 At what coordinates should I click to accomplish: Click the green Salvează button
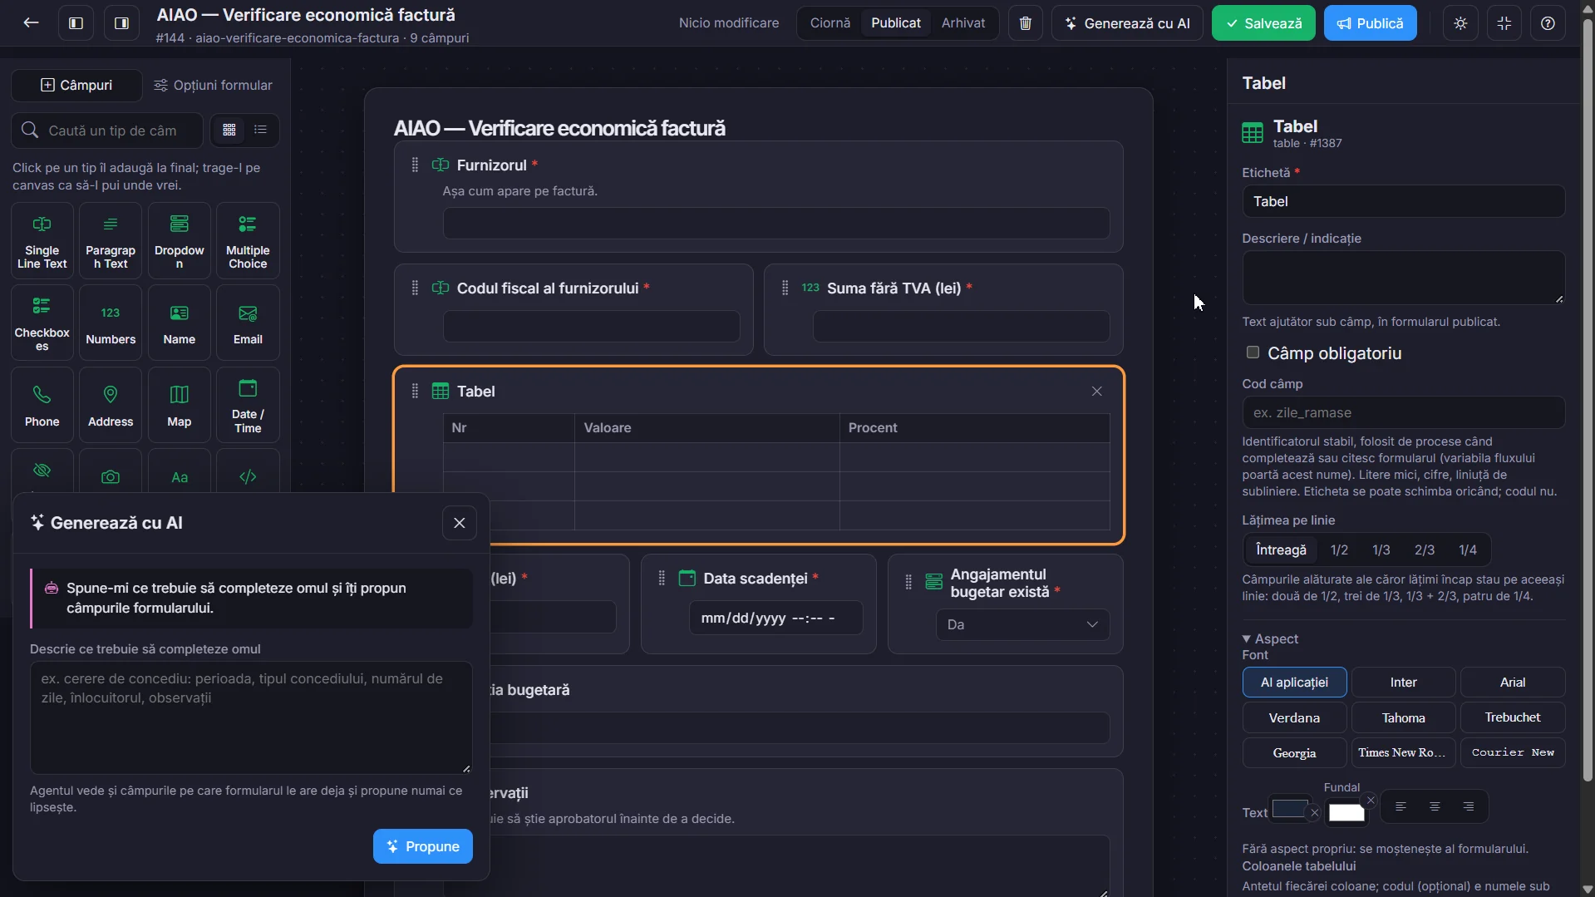coord(1263,23)
